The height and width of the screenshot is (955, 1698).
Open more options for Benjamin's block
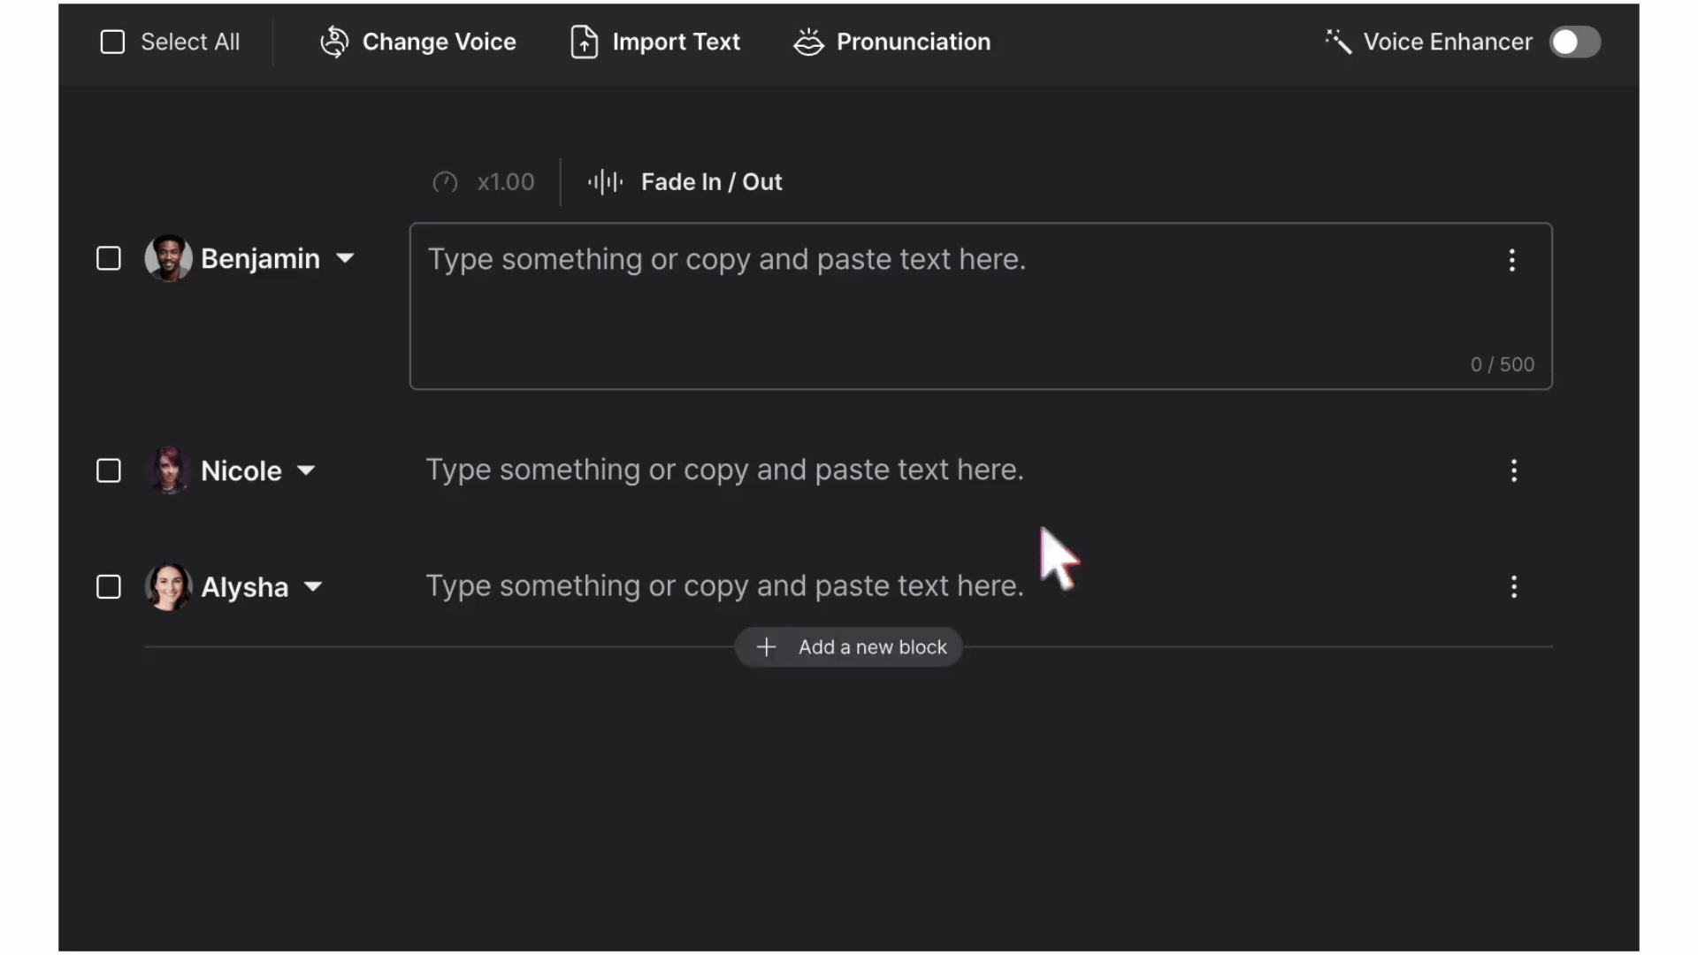(1512, 260)
